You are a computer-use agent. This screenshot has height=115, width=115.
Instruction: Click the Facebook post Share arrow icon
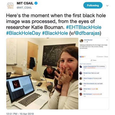click(92, 60)
